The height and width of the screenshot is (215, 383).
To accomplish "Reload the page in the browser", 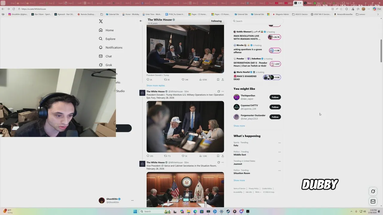I will tap(14, 9).
